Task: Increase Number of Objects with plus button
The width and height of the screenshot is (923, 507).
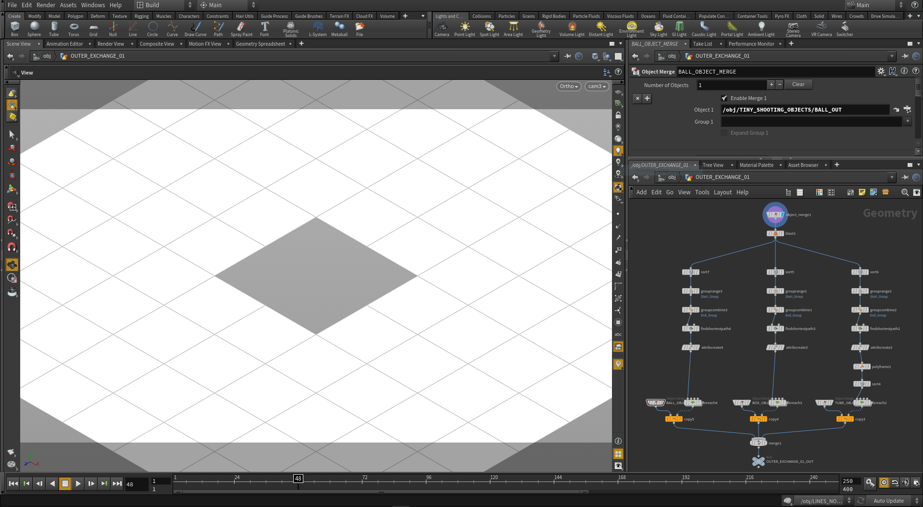Action: (771, 84)
